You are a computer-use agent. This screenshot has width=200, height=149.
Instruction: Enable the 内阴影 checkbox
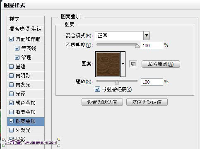coord(11,76)
